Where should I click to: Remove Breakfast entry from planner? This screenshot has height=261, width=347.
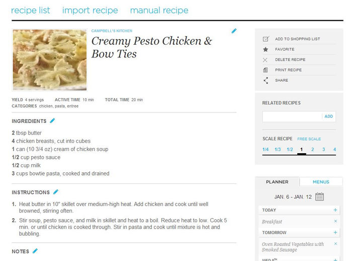click(x=335, y=221)
